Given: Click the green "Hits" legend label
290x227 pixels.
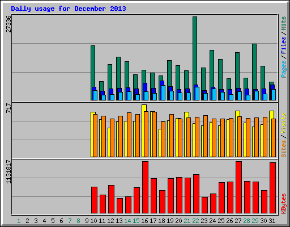Looking at the screenshot, I should pos(284,23).
